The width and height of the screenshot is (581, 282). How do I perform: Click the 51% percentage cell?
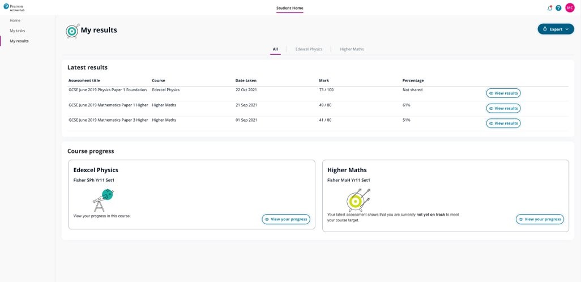[x=407, y=120]
